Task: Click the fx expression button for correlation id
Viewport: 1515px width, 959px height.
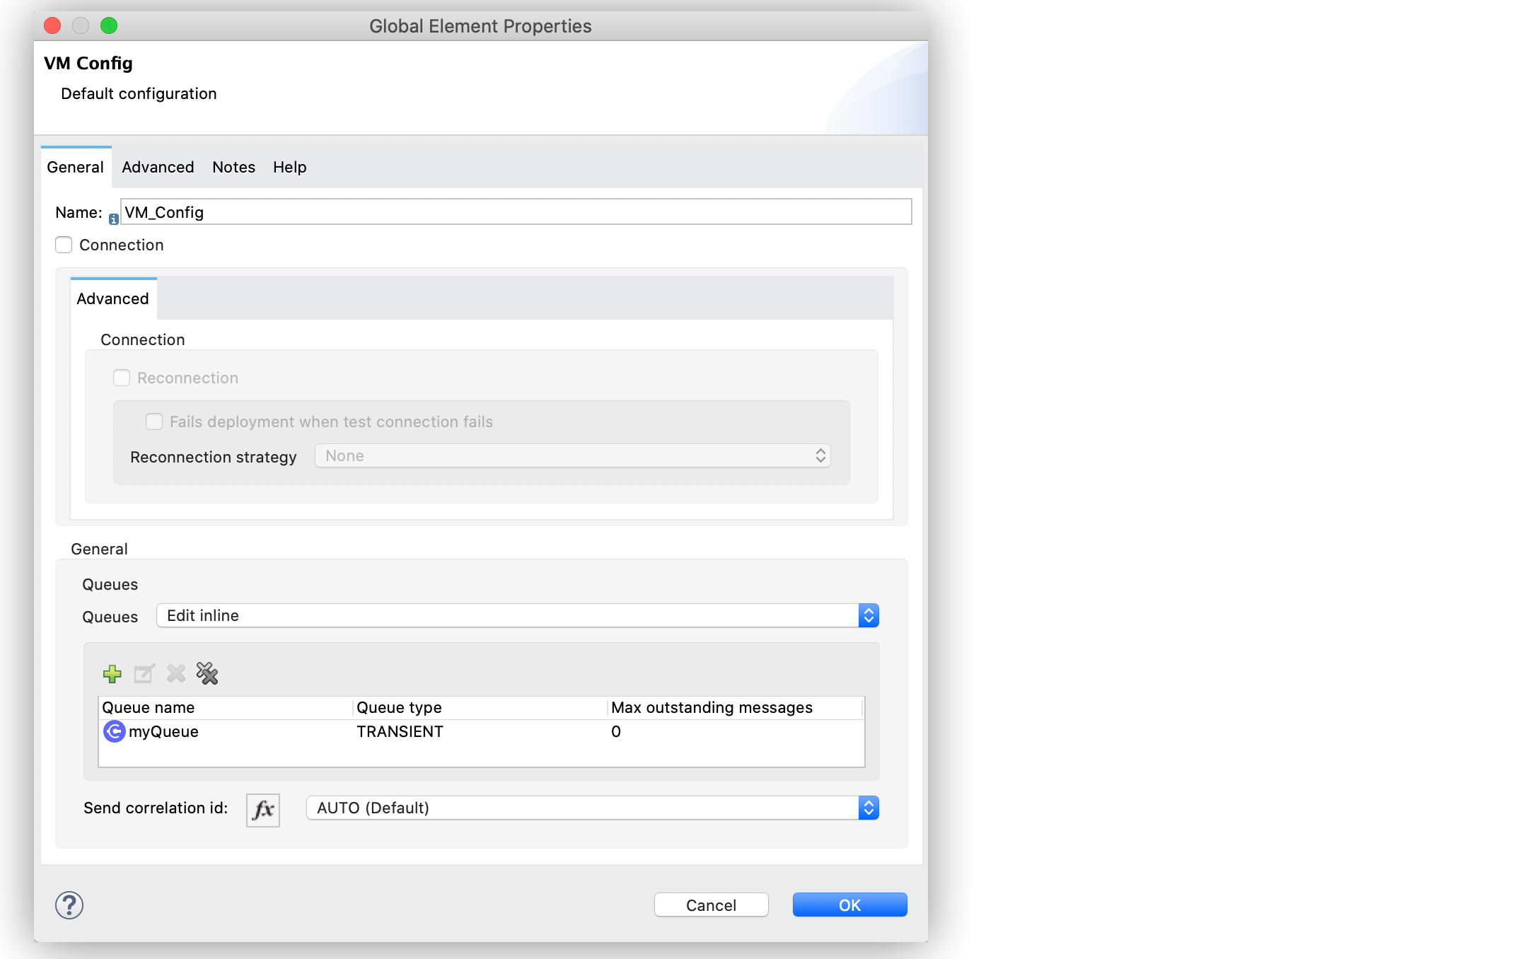Action: coord(263,808)
